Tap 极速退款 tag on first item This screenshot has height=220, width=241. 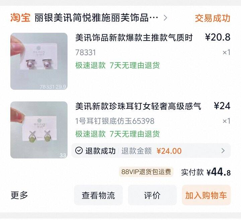click(90, 65)
